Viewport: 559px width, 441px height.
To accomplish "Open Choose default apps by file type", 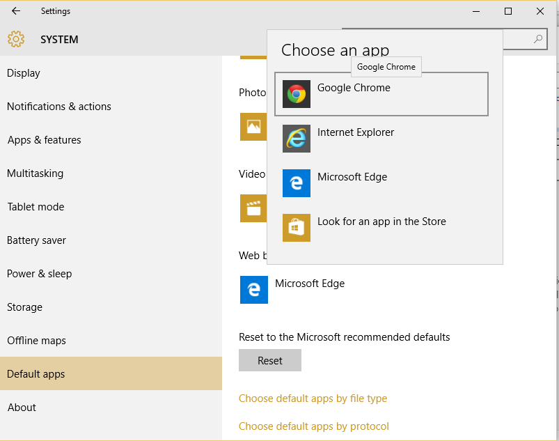I will (x=313, y=399).
